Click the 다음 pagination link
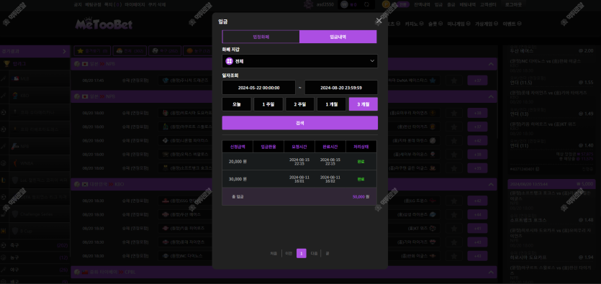The image size is (601, 284). pos(314,253)
